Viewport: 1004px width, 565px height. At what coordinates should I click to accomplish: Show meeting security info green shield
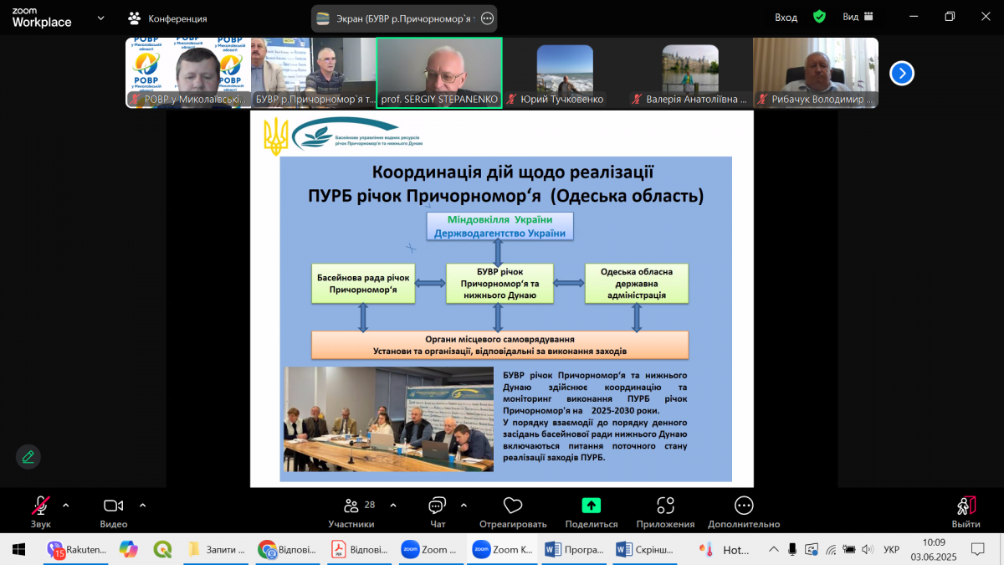(819, 17)
